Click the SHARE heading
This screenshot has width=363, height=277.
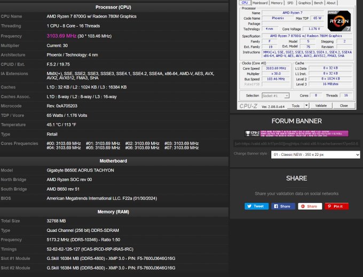coord(297,178)
